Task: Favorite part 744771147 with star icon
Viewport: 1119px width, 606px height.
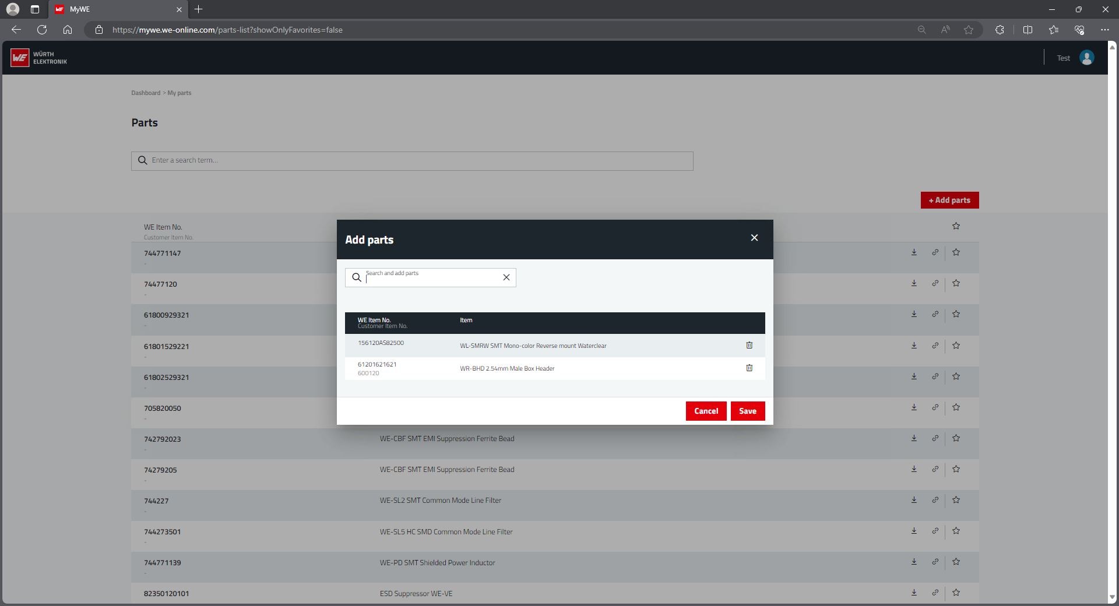Action: pyautogui.click(x=956, y=252)
